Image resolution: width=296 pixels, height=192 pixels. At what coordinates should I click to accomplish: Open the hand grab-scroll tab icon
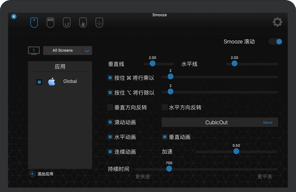point(83,23)
